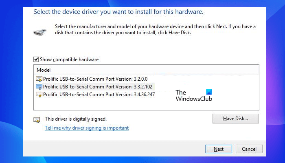Click the 'Select the device driver' heading
This screenshot has height=163, width=285.
click(x=118, y=11)
